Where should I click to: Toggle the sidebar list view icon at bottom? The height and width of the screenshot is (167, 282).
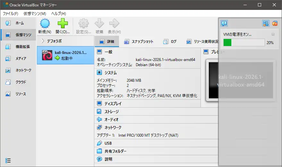8,160
